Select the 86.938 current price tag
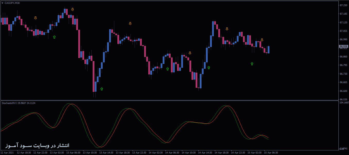Viewport: 349px width, 155px height. [x=344, y=47]
